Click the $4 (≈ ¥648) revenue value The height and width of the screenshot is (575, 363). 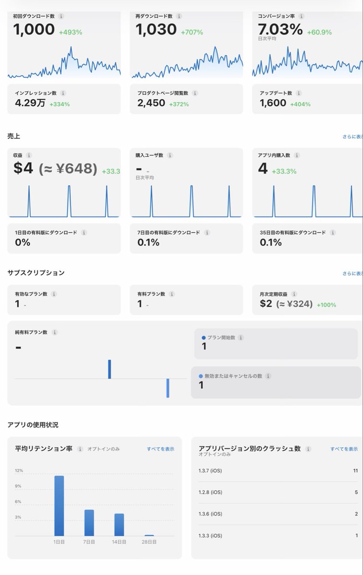pyautogui.click(x=56, y=169)
